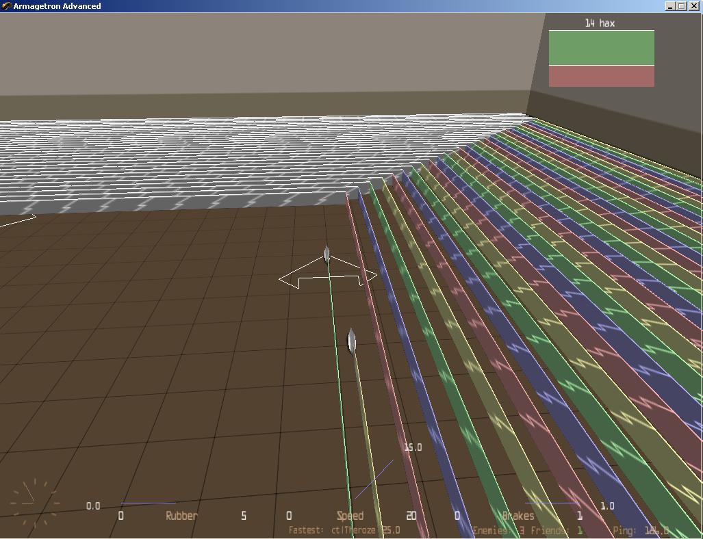Minimize the Armagetron Advanced window

tap(669, 6)
